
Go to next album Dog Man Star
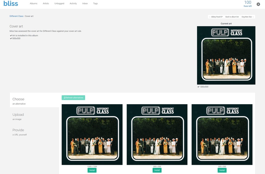click(x=248, y=17)
